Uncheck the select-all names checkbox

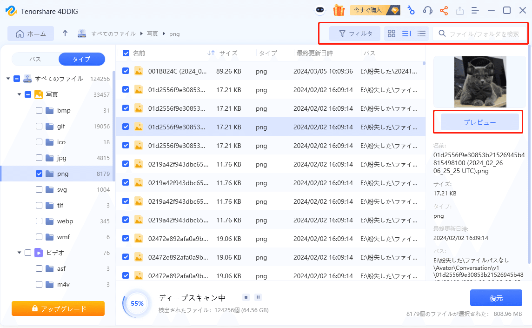pyautogui.click(x=126, y=53)
